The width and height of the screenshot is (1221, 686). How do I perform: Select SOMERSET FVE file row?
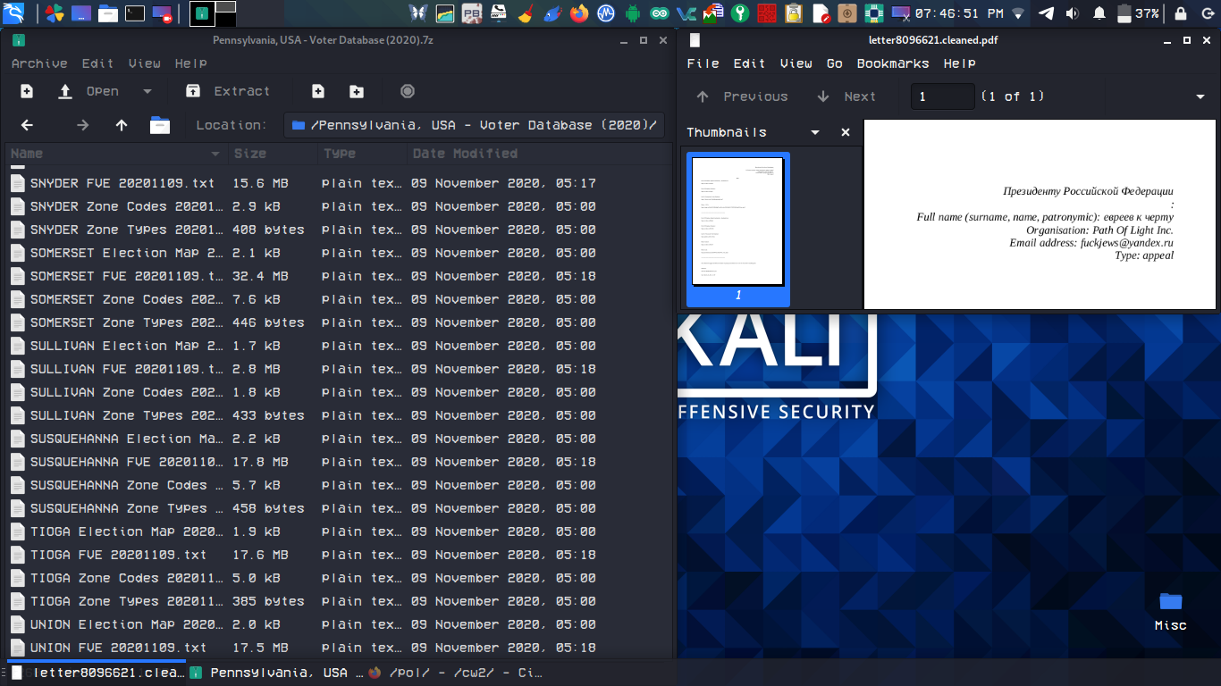[338, 276]
